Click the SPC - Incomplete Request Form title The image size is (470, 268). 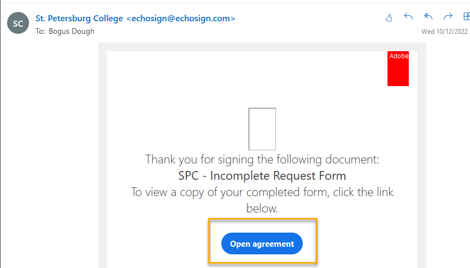coord(262,176)
